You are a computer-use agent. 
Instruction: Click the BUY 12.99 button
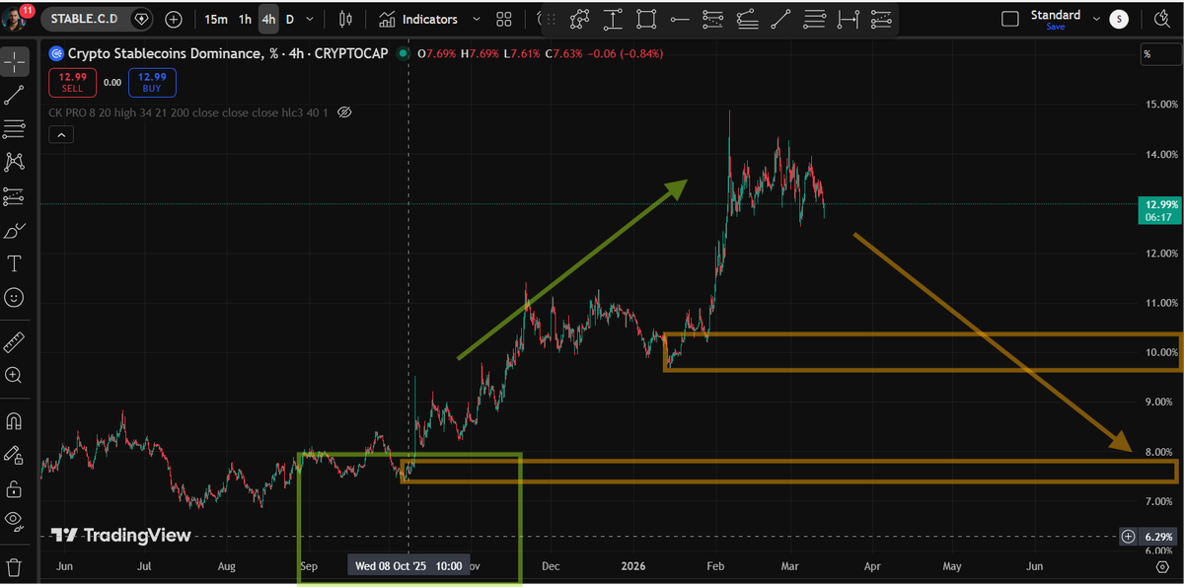coord(153,83)
